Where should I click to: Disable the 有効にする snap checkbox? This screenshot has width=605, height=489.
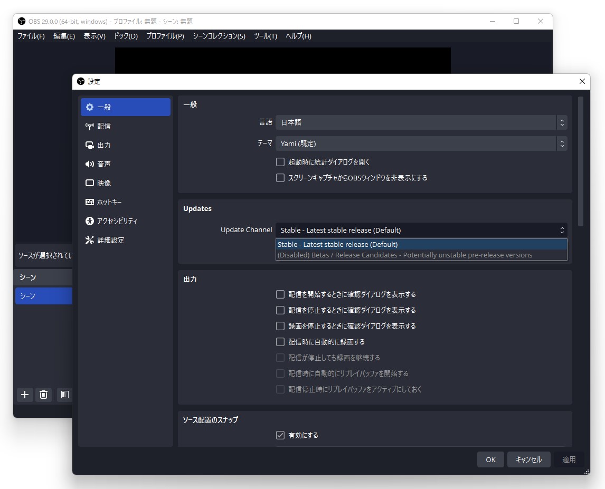(x=280, y=435)
